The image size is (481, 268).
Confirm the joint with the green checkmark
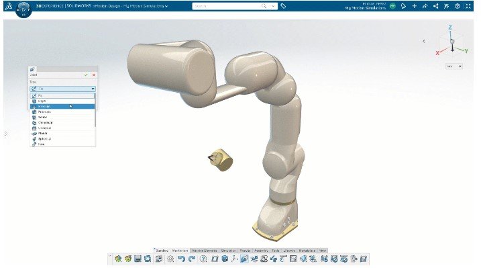point(86,75)
